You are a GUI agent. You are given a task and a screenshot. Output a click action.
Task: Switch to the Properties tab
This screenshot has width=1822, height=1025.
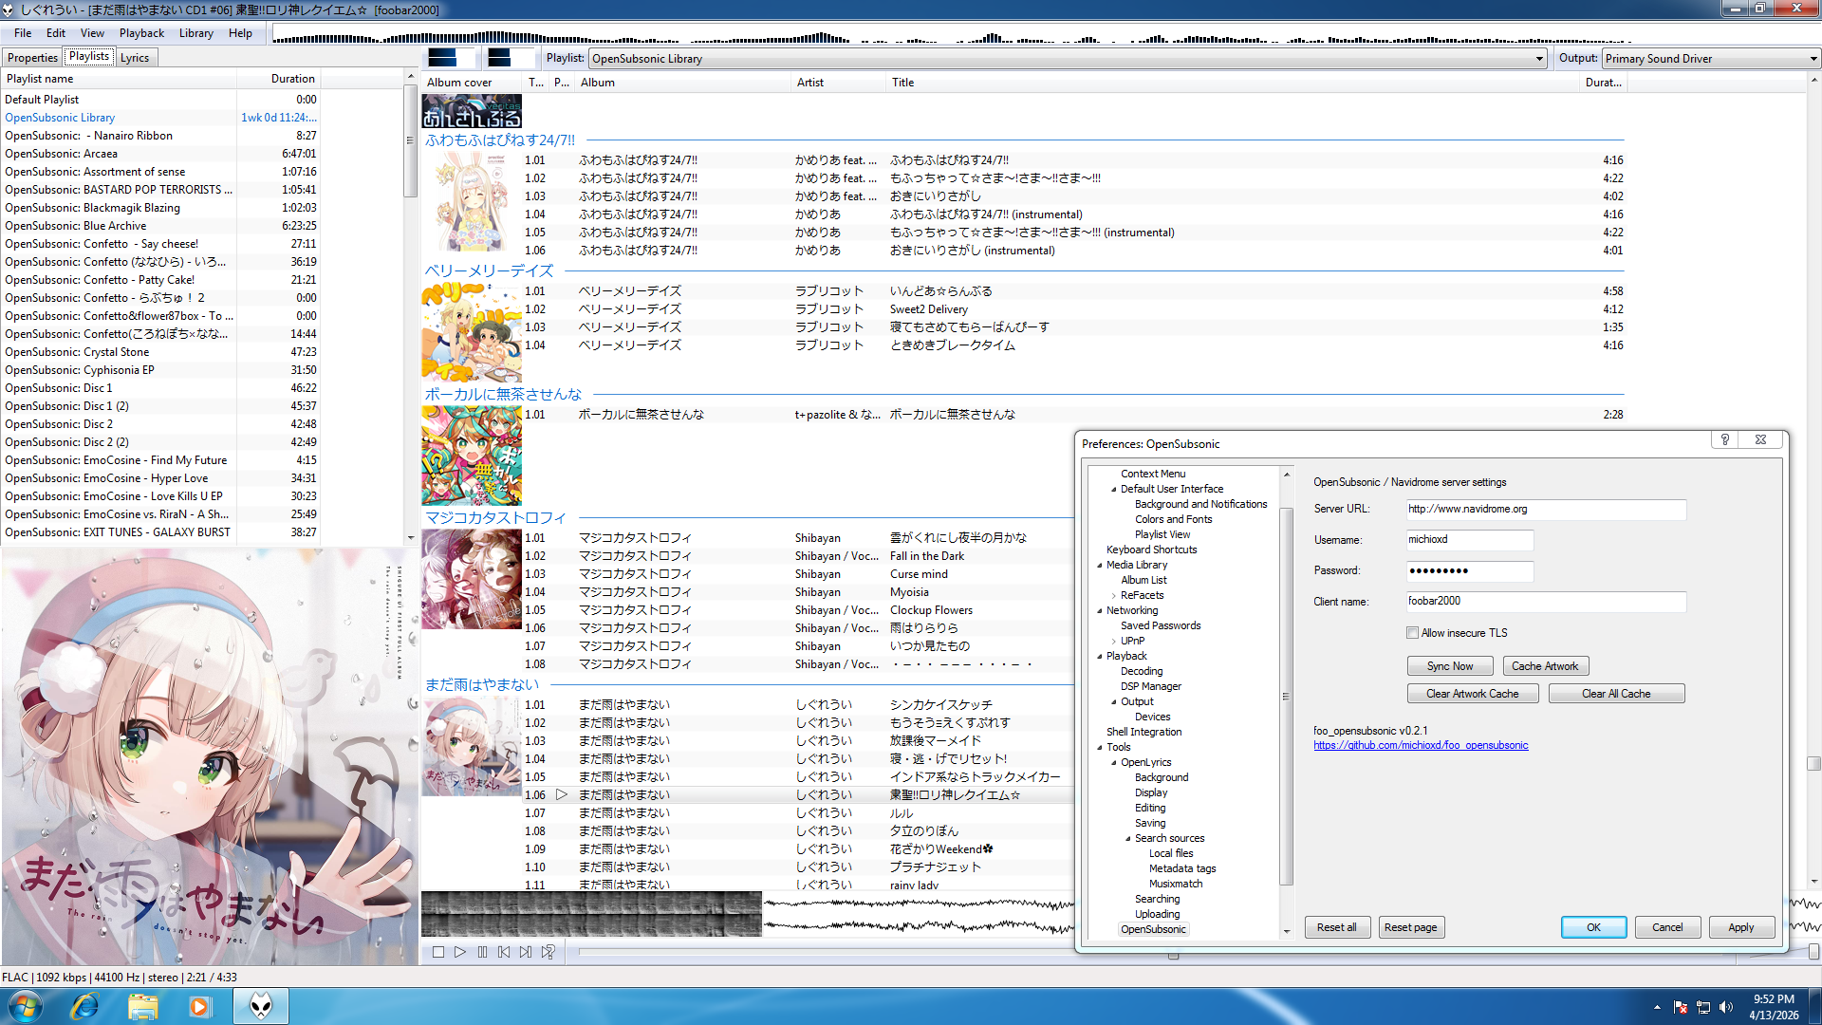pyautogui.click(x=32, y=58)
